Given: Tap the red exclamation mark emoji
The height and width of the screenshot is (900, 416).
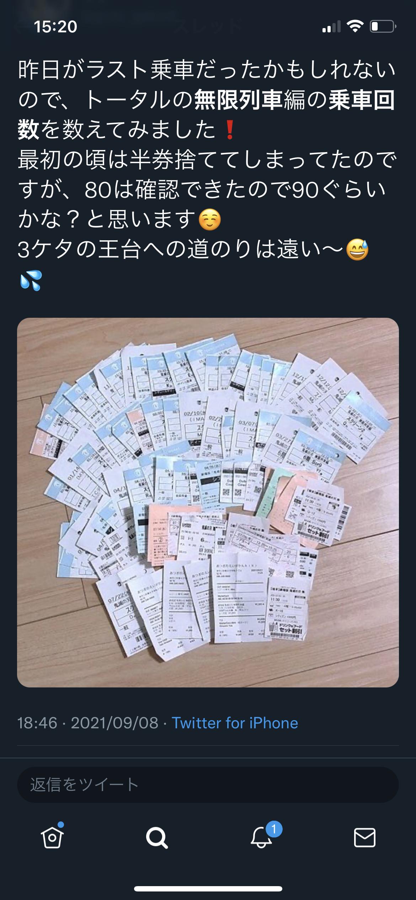Looking at the screenshot, I should (x=229, y=130).
